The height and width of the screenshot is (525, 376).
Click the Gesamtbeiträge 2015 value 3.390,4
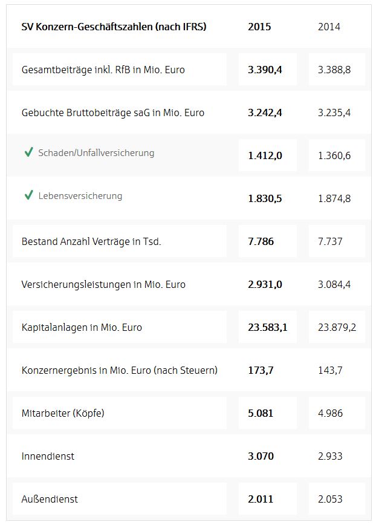[265, 70]
